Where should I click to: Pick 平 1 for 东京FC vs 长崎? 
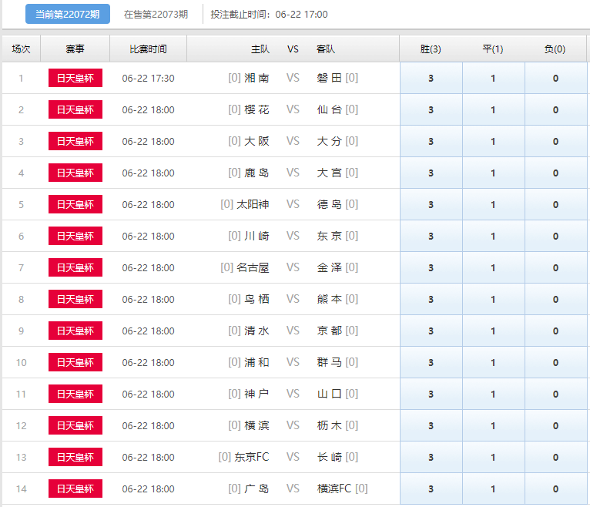pyautogui.click(x=493, y=458)
